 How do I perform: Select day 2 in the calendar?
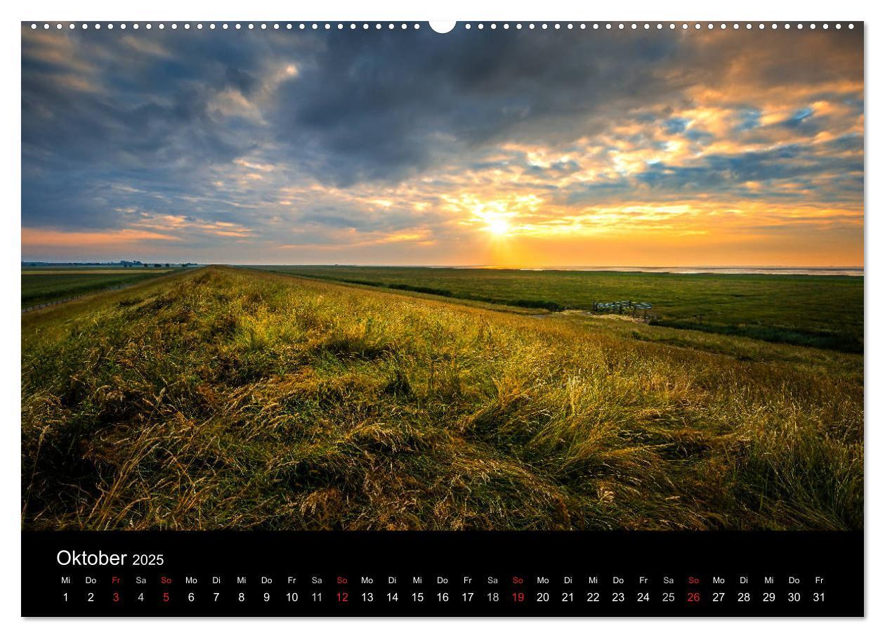[x=91, y=597]
